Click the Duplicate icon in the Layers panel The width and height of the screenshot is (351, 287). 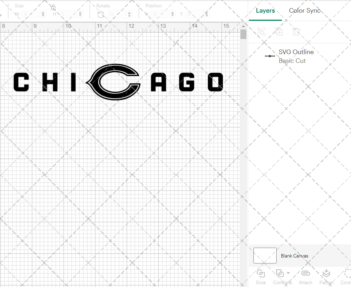pos(279,32)
